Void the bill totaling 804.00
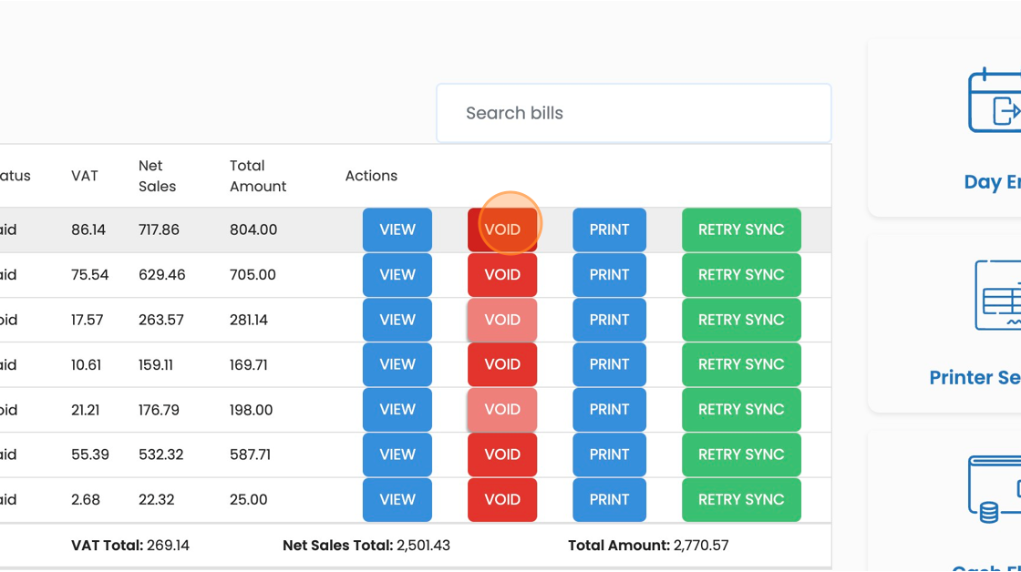Screen dimensions: 1021x572 502,230
